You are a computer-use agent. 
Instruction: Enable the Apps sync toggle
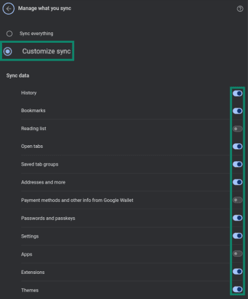point(237,253)
